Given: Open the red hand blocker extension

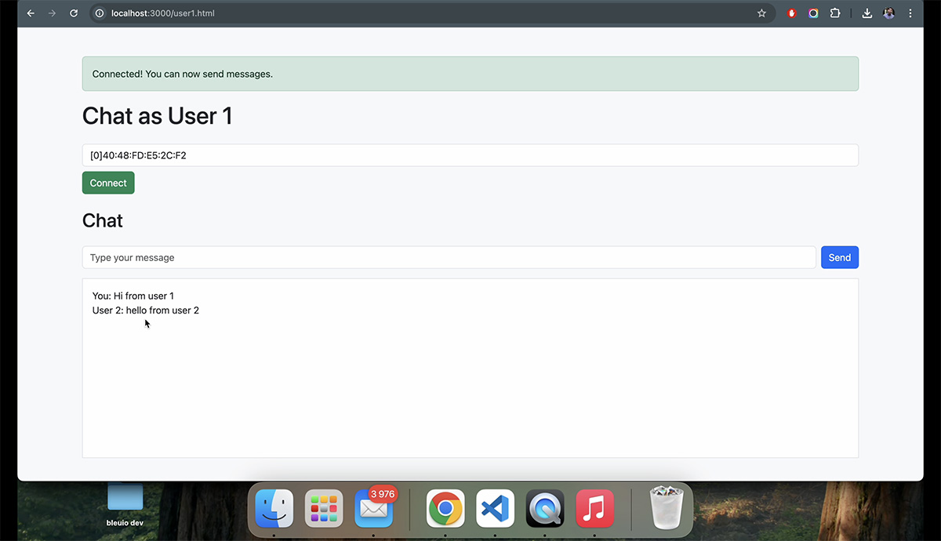Looking at the screenshot, I should pos(792,13).
